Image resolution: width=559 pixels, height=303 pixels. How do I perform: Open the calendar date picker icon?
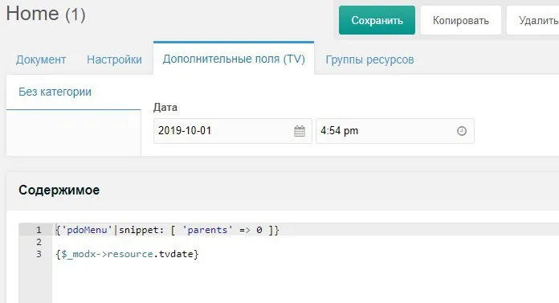(300, 131)
